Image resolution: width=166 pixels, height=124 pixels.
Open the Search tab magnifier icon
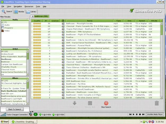click(x=4, y=11)
